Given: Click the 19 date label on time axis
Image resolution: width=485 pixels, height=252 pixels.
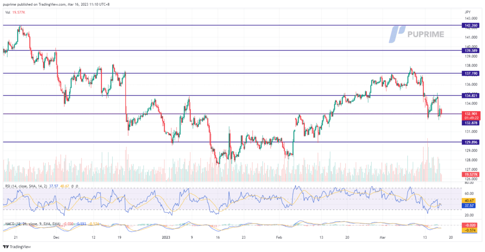Looking at the screenshot, I should (x=119, y=237).
